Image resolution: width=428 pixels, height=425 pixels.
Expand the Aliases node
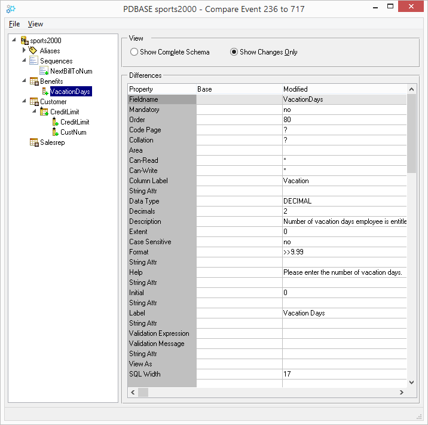pyautogui.click(x=24, y=50)
